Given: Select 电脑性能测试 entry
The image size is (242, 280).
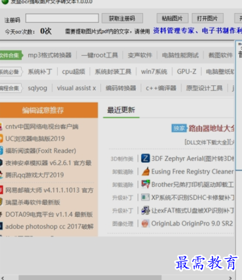Looking at the screenshot, I should 180,55.
